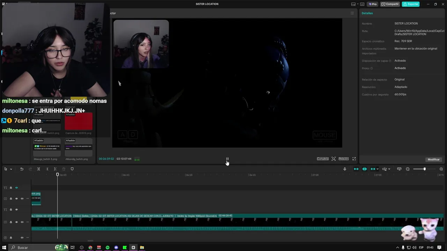Click the Relación aspect ratio button
The width and height of the screenshot is (447, 251).
tap(344, 159)
